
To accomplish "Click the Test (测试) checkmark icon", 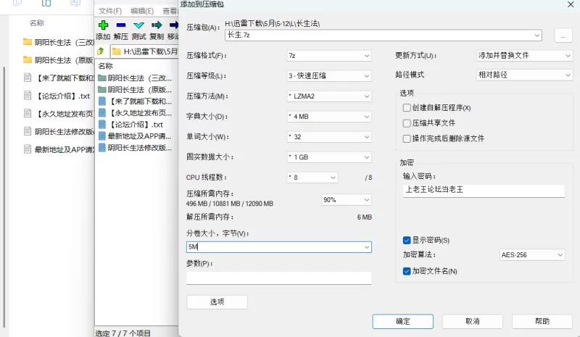I will click(x=138, y=25).
